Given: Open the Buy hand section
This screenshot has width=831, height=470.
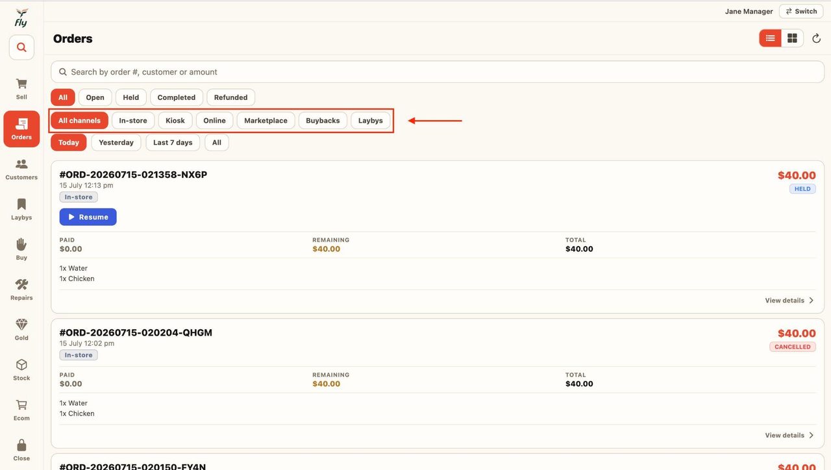Looking at the screenshot, I should click(21, 249).
